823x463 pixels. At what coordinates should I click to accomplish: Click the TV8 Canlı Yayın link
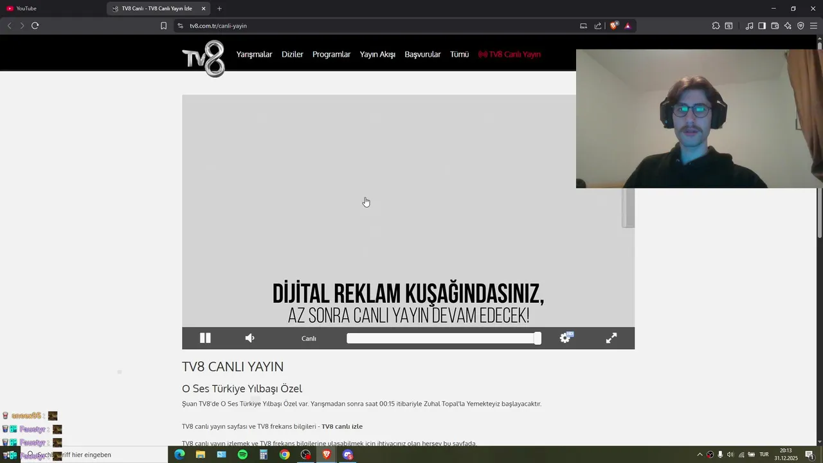coord(509,55)
